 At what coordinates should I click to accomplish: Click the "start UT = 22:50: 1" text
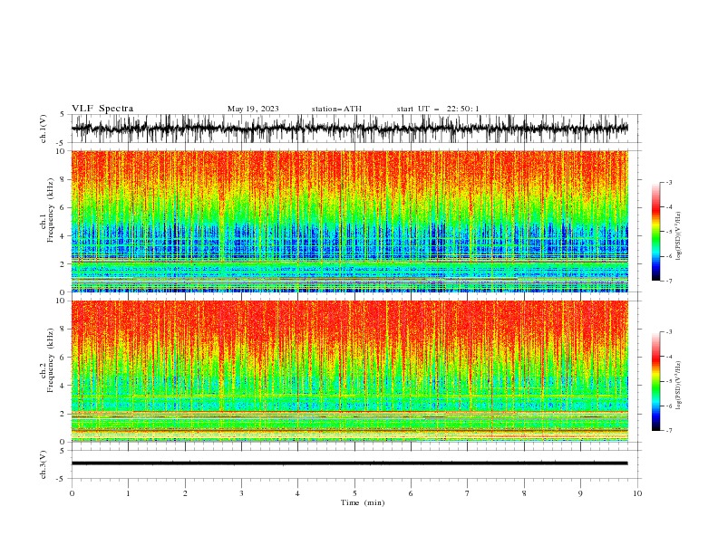438,109
